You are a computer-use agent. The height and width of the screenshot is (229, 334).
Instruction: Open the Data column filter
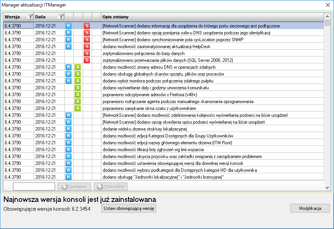[60, 17]
